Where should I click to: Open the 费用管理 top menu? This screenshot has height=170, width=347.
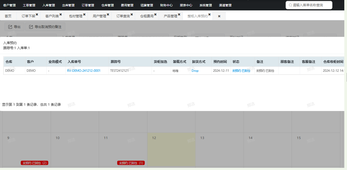pos(127,5)
